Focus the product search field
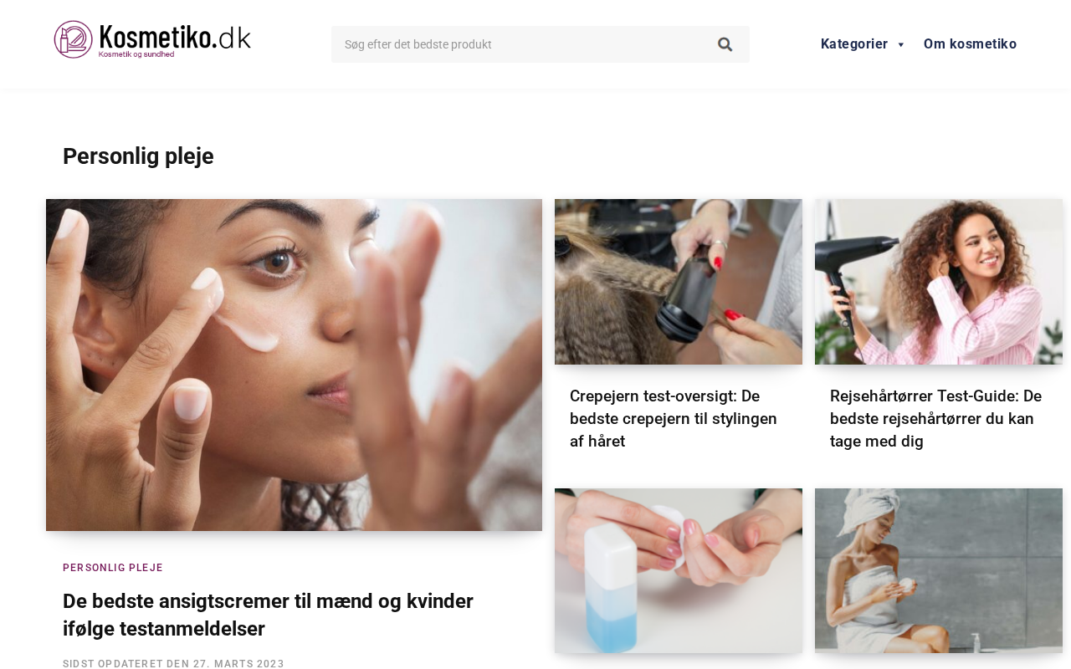The width and height of the screenshot is (1071, 669). click(519, 44)
